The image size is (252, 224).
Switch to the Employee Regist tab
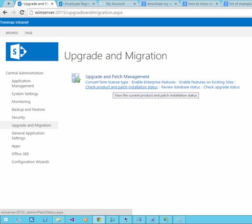pyautogui.click(x=77, y=4)
